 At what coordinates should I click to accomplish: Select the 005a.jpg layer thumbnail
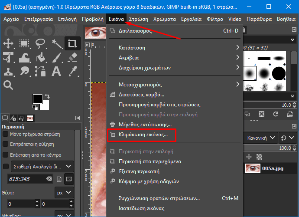[253, 168]
